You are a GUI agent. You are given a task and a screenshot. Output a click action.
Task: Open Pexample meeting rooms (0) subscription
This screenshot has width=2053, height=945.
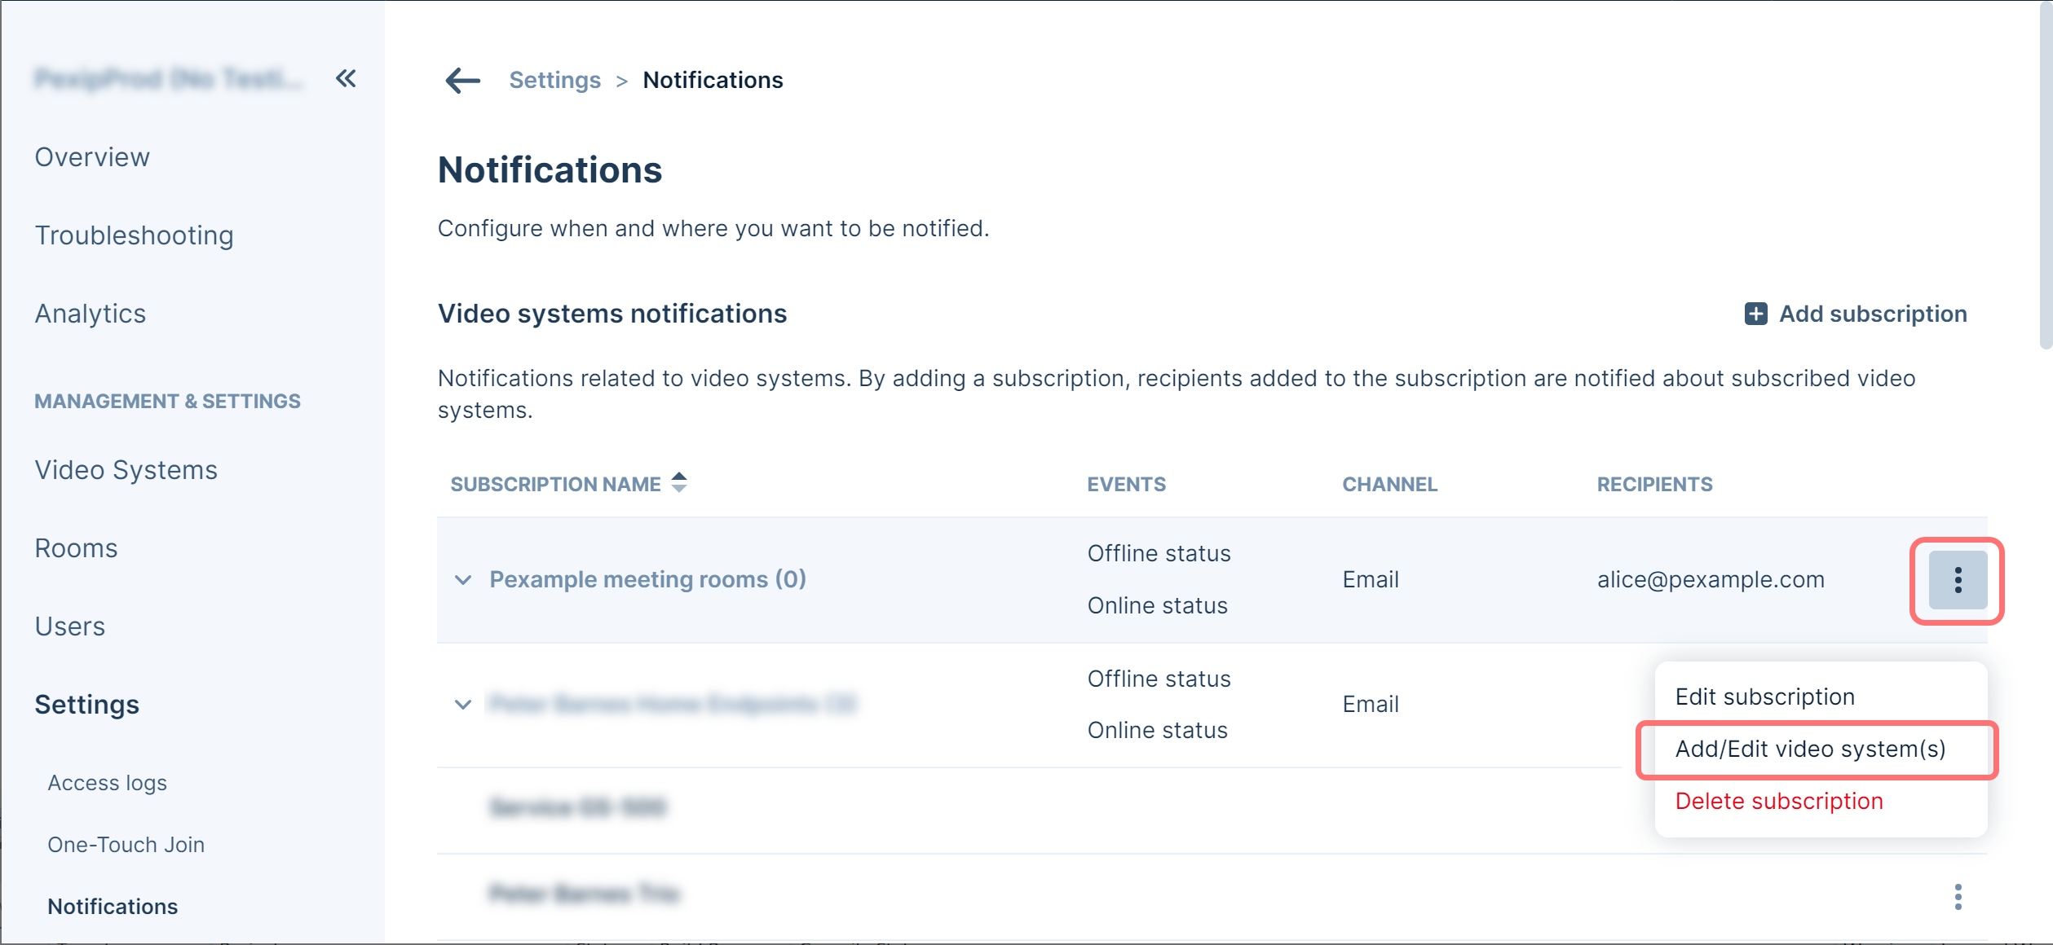click(647, 579)
